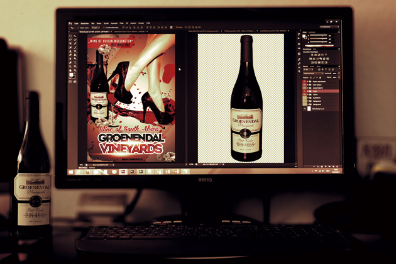Click the Photoshop taskbar icon
The height and width of the screenshot is (264, 396).
click(x=123, y=172)
